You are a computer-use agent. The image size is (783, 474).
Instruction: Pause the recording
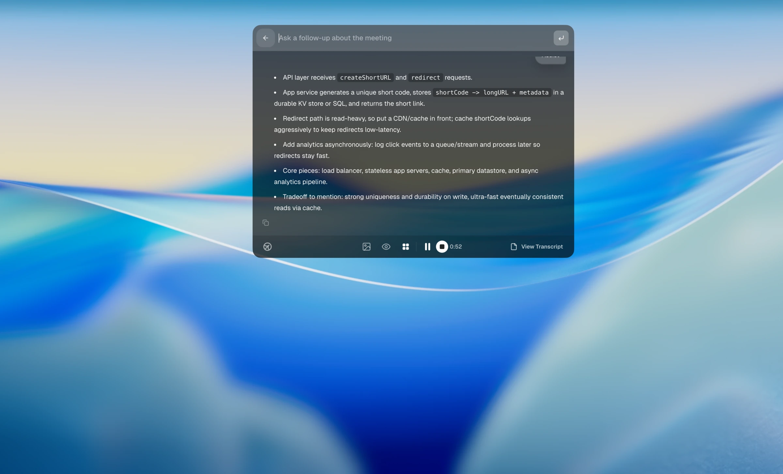click(x=427, y=247)
